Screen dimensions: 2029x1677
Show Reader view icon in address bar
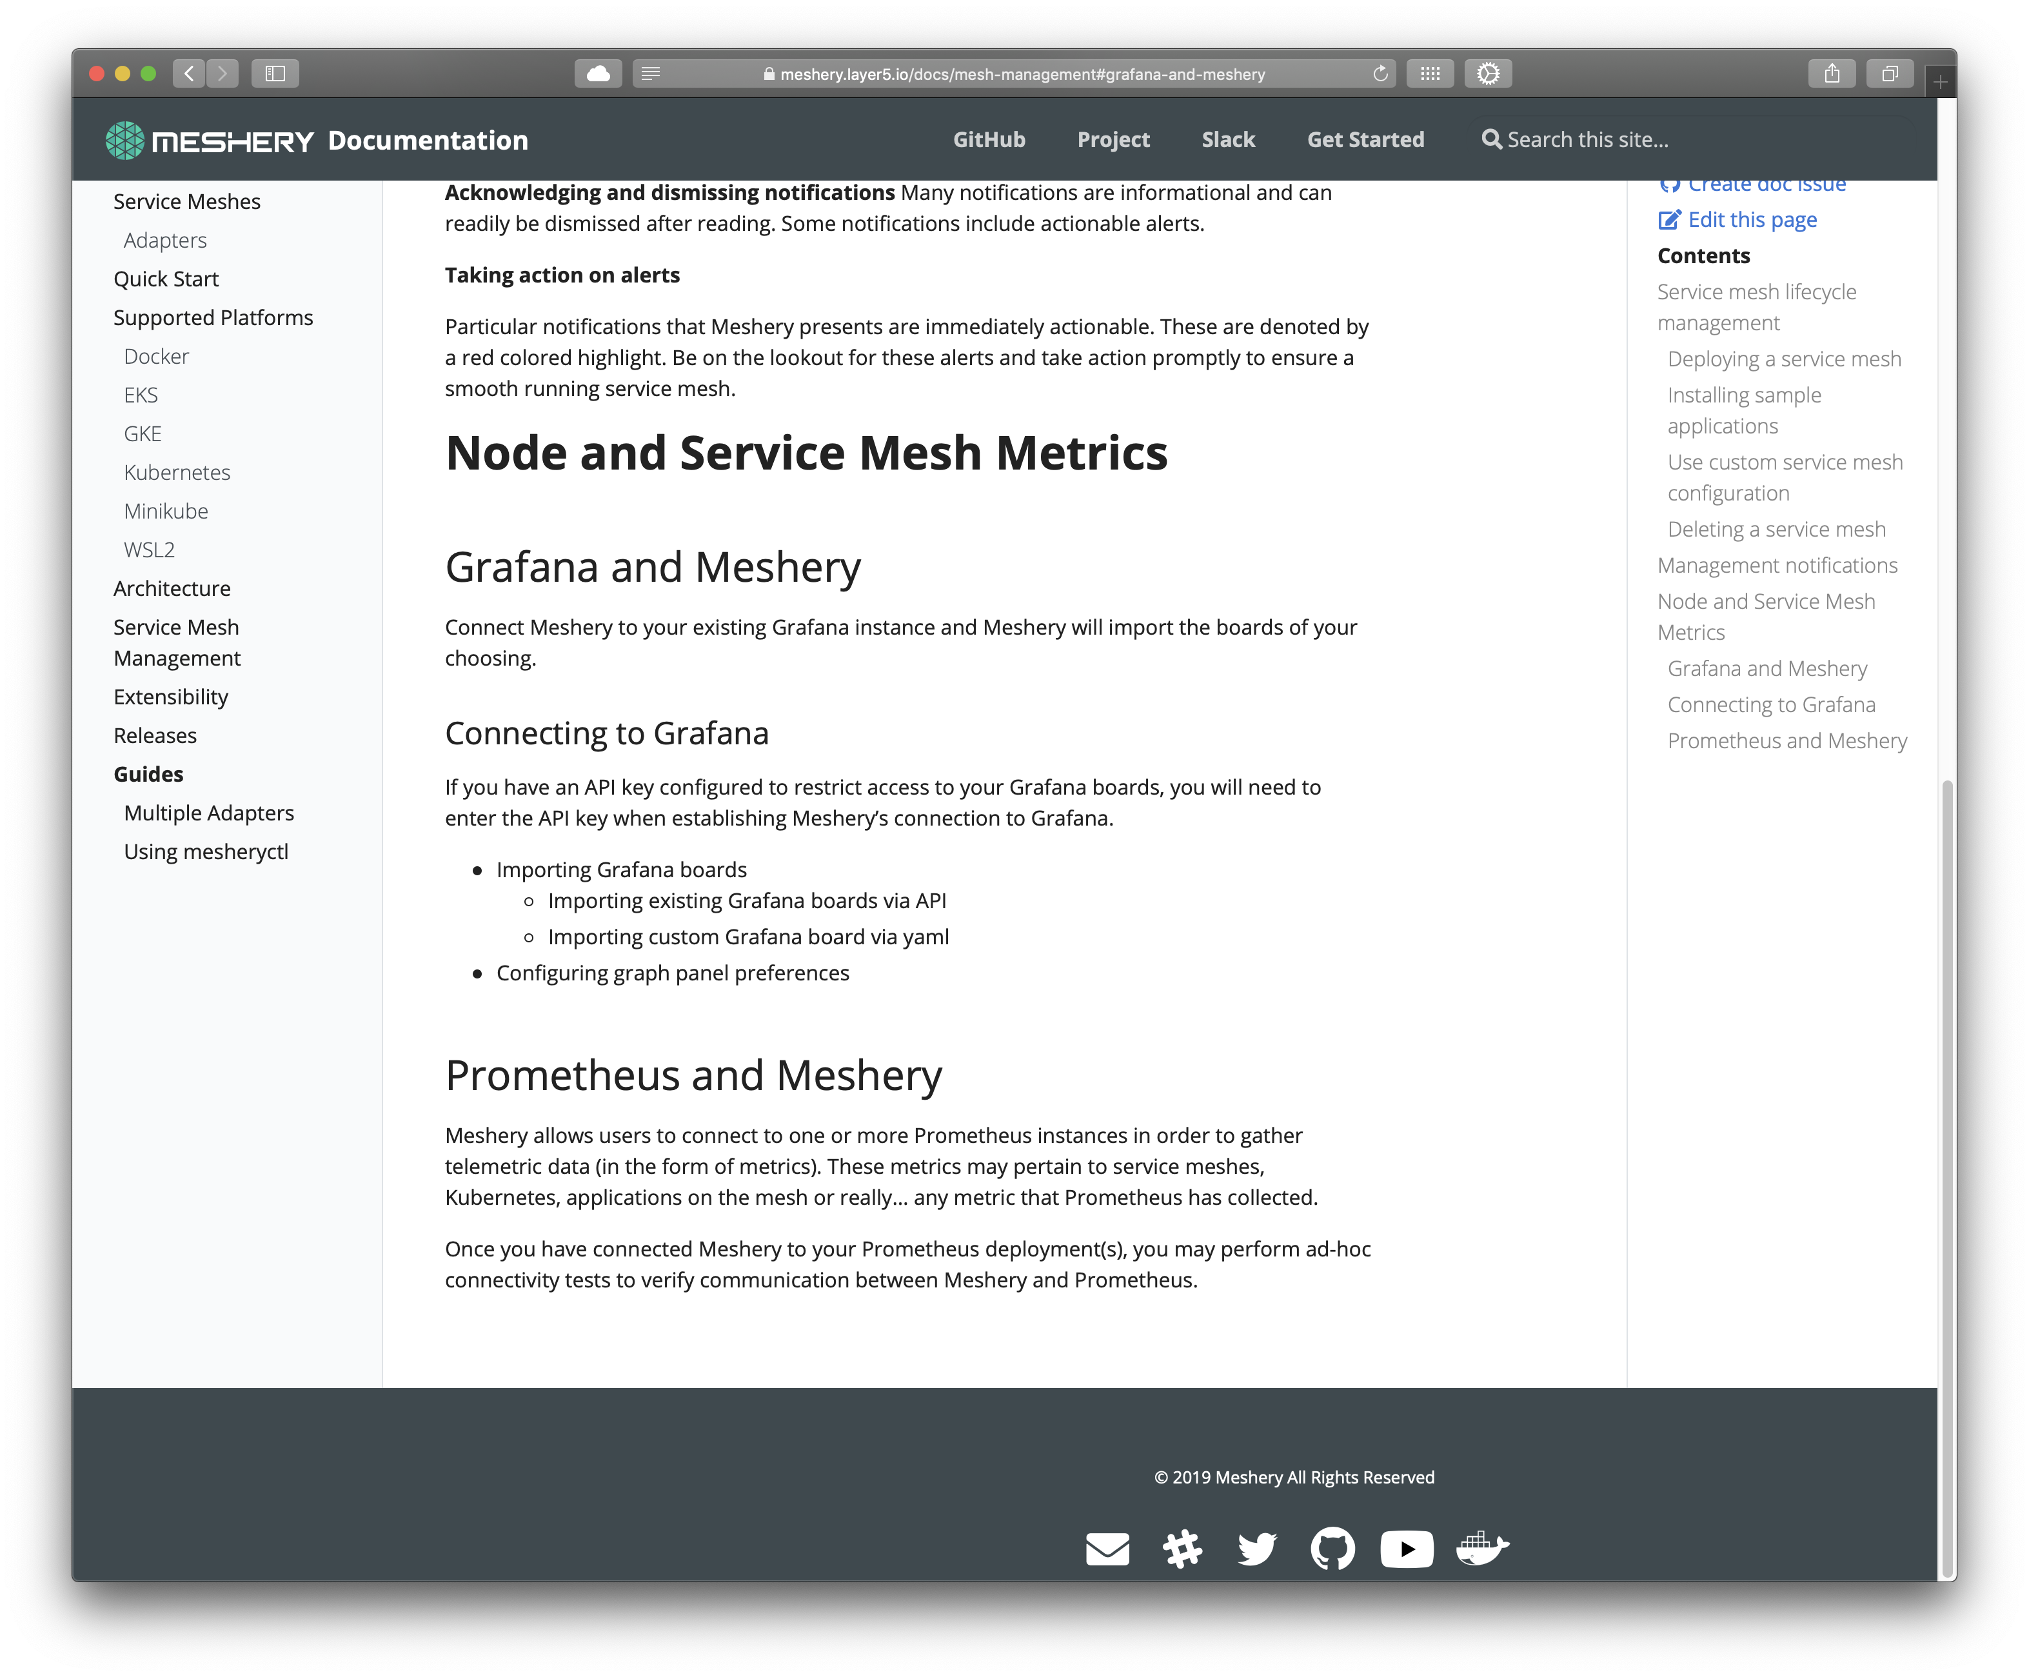651,74
